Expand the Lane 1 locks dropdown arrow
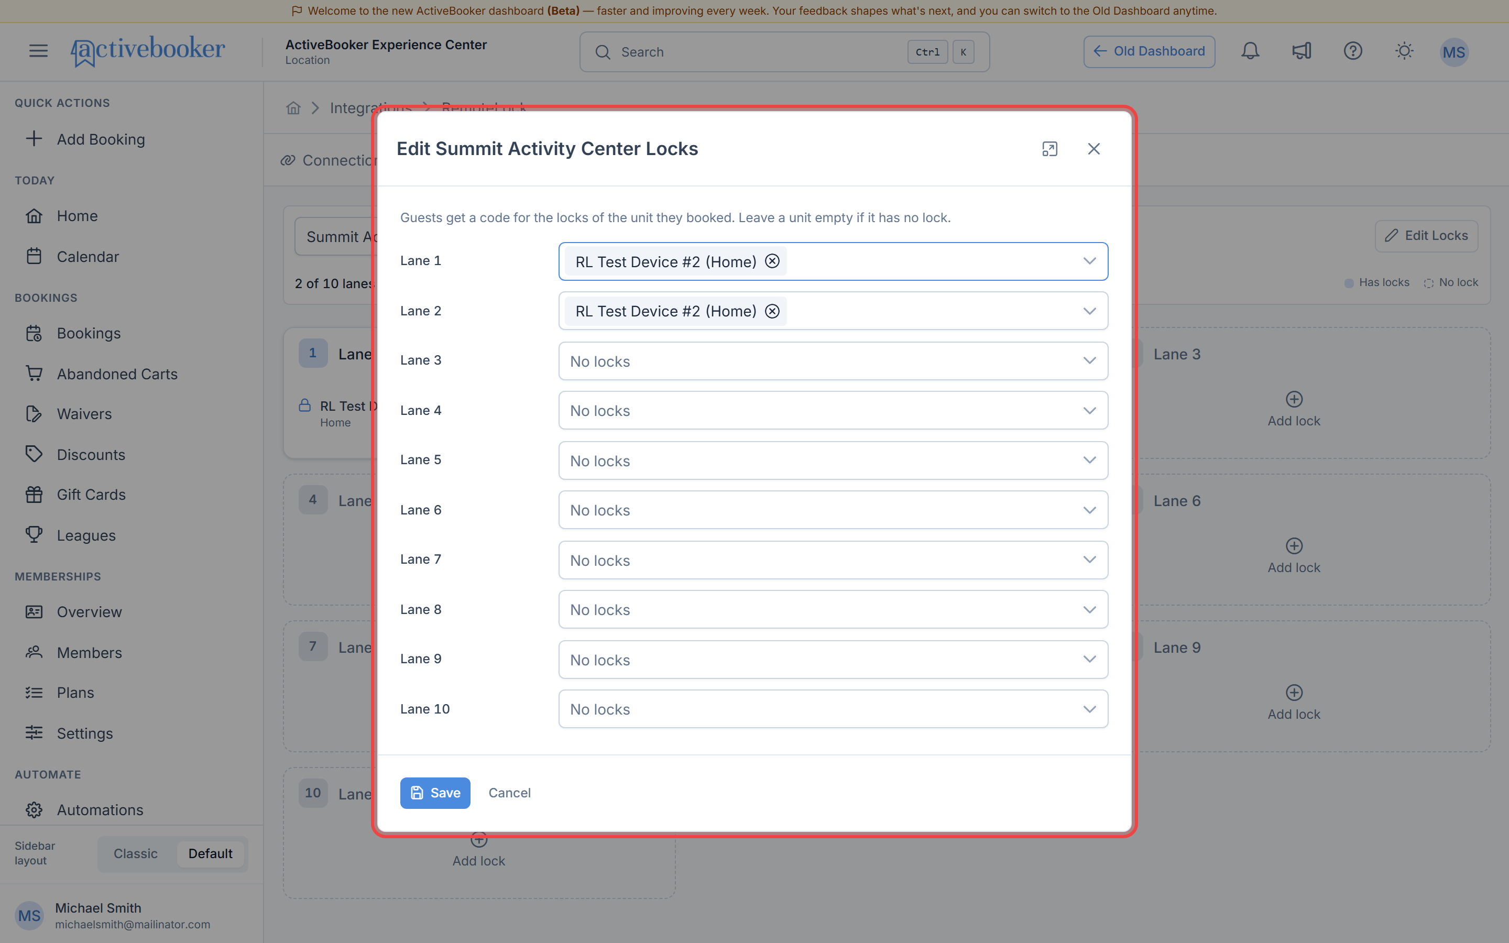Viewport: 1509px width, 943px height. (1089, 261)
